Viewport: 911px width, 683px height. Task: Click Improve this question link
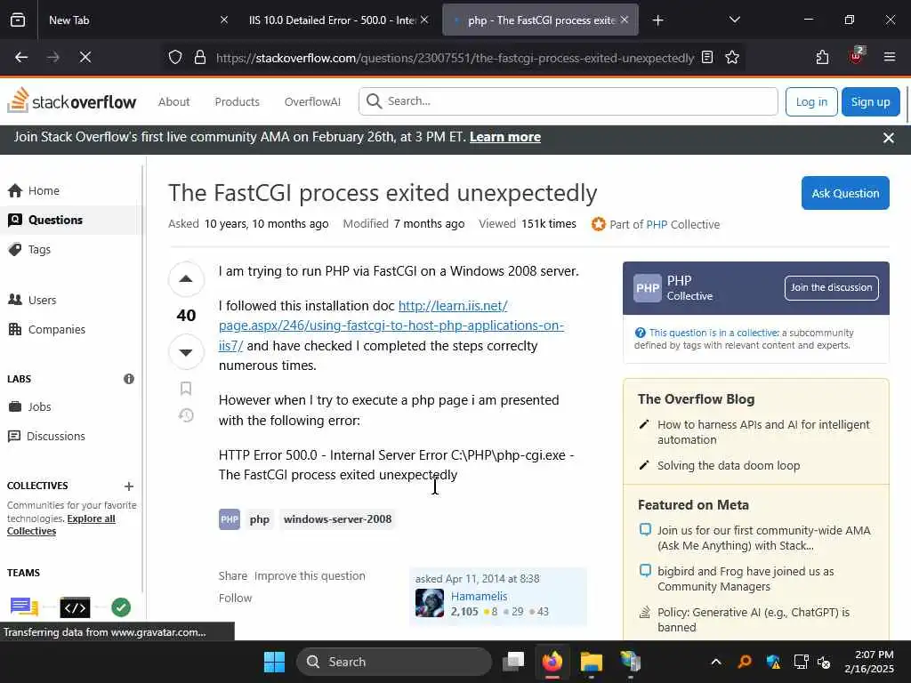coord(310,575)
